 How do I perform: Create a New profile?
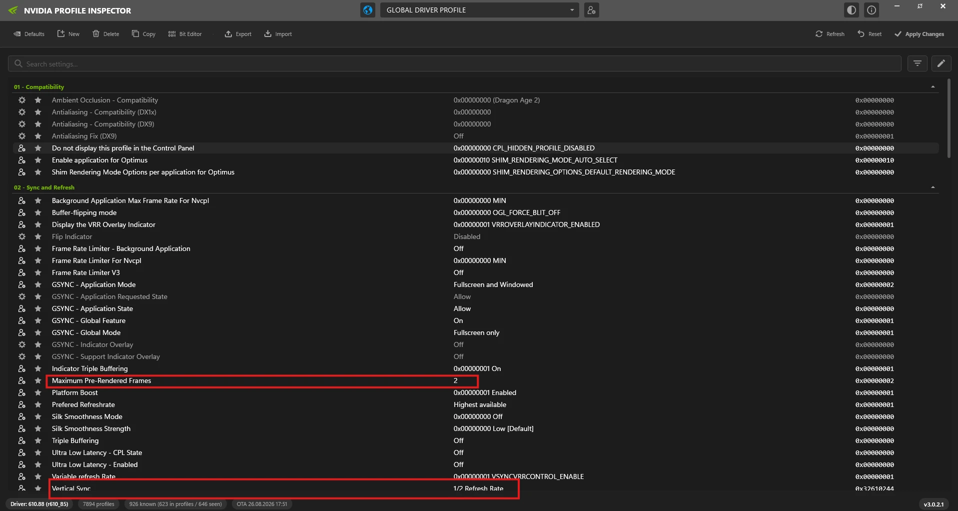tap(68, 34)
